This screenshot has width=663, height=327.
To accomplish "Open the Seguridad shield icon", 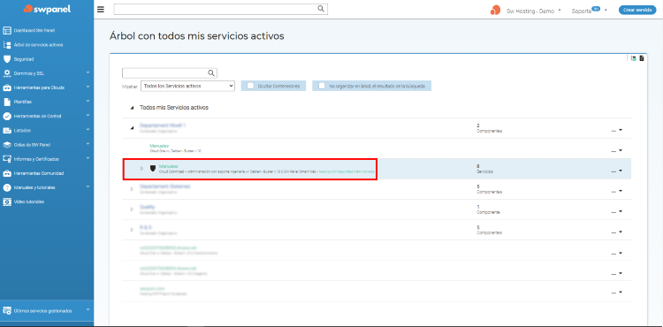I will pyautogui.click(x=7, y=59).
